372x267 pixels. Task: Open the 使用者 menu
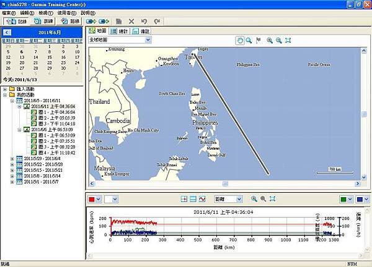pos(66,13)
